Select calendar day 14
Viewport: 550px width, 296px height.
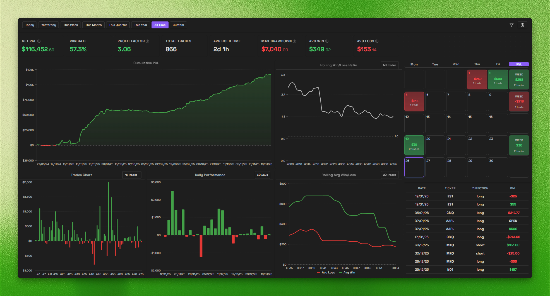click(456, 123)
